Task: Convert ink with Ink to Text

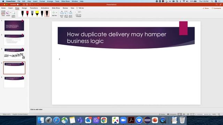Action: (x=62, y=14)
